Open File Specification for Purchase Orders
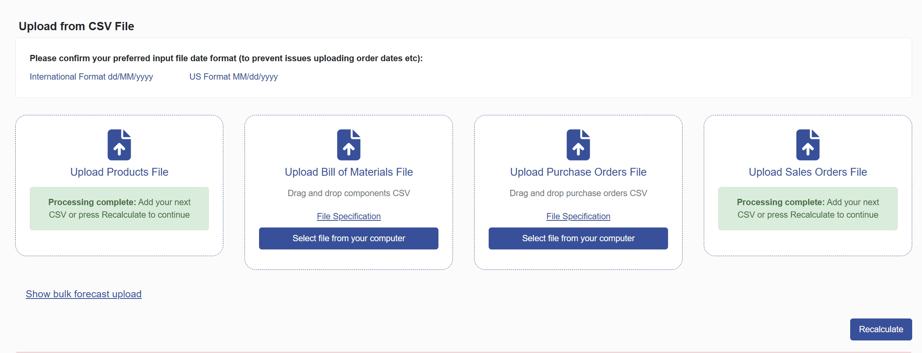Screen dimensions: 922x353 click(x=579, y=217)
